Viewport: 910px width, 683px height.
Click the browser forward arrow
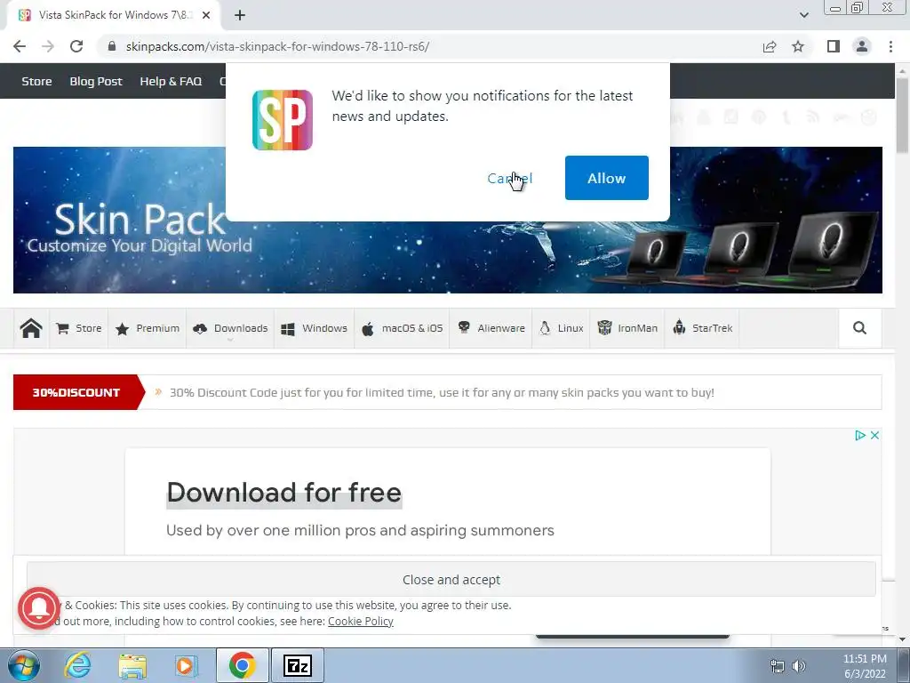pos(48,46)
